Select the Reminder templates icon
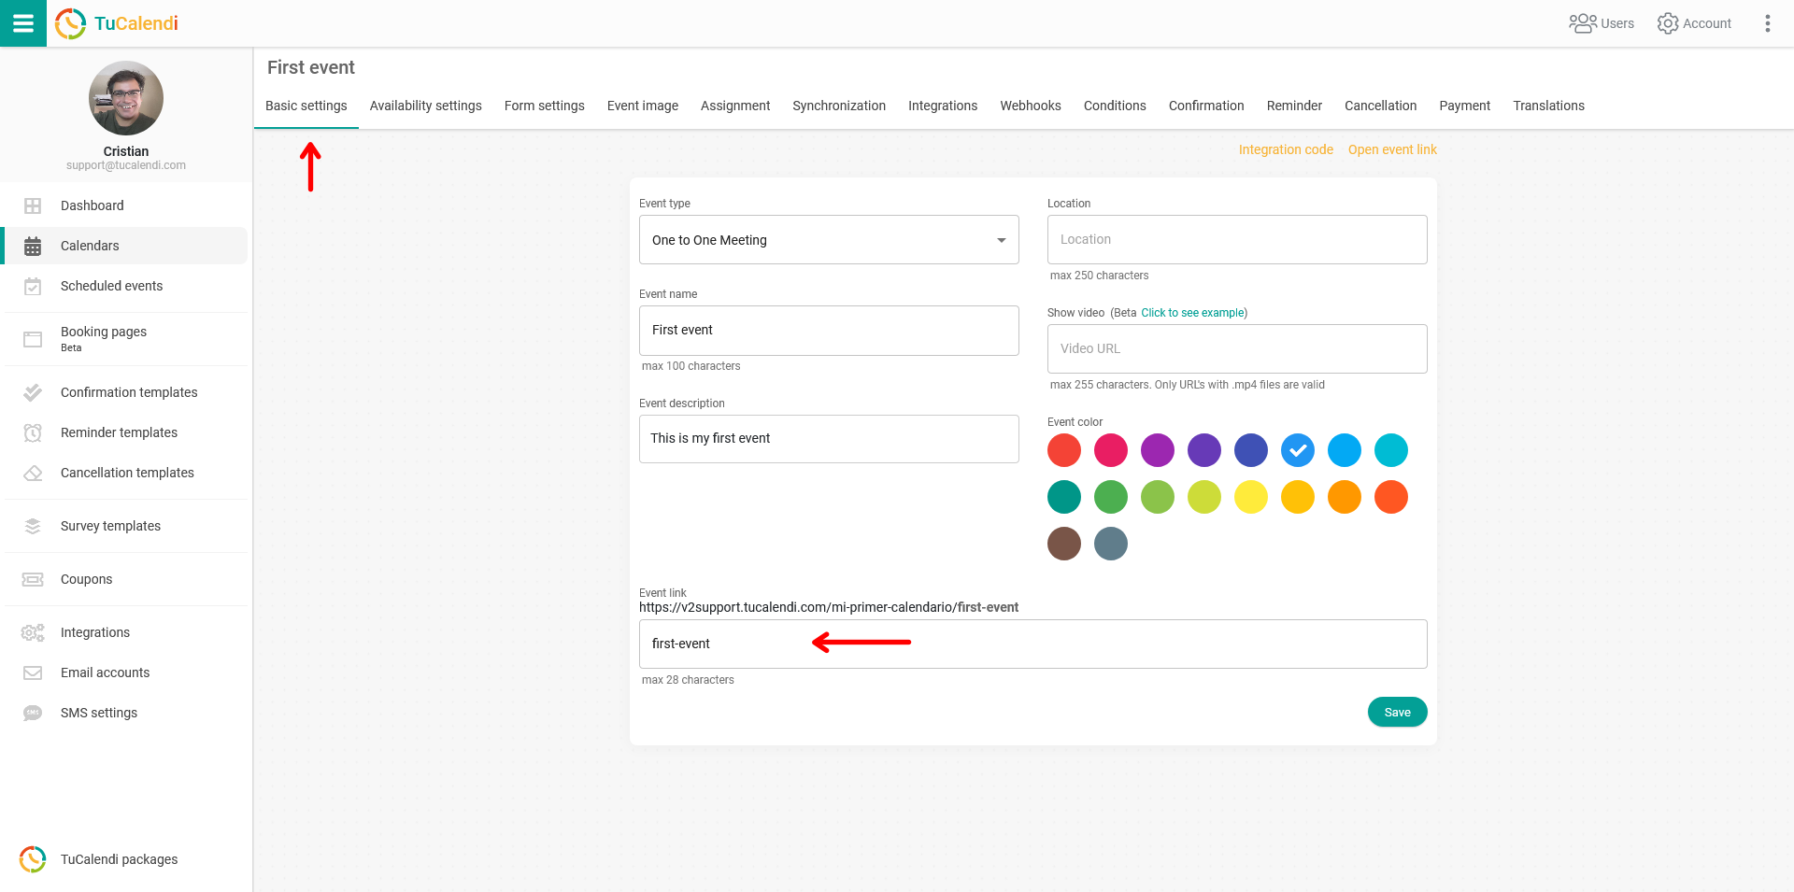 pyautogui.click(x=33, y=432)
